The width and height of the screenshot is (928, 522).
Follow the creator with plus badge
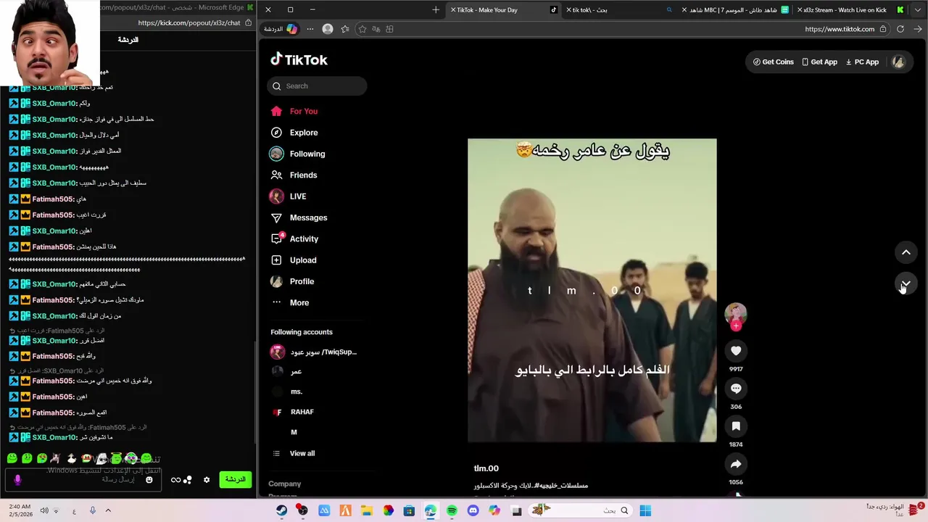click(x=736, y=326)
